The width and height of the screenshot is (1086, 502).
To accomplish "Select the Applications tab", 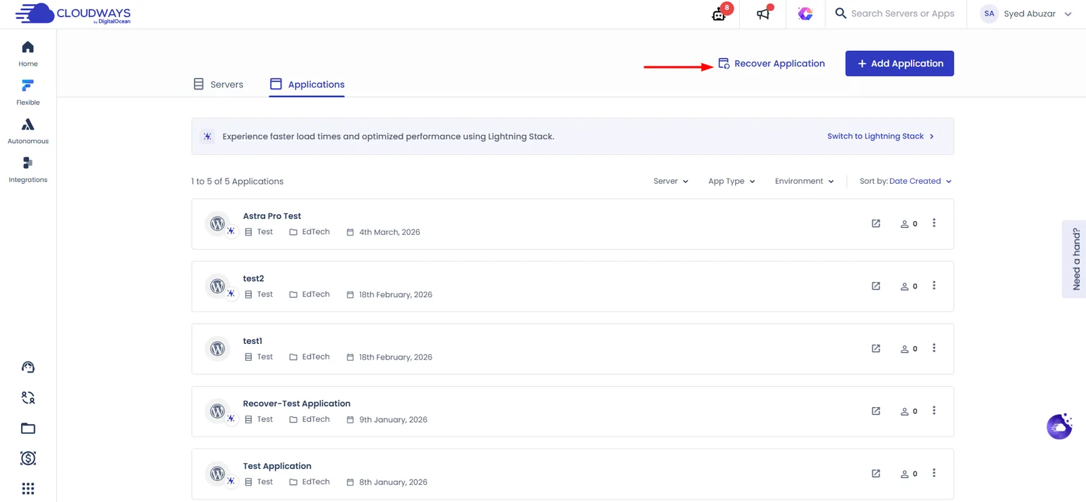I will [307, 84].
